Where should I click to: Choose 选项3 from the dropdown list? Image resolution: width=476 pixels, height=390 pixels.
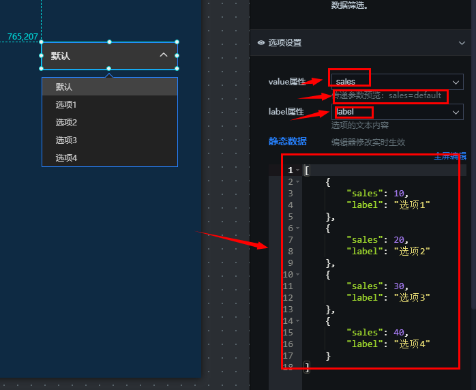[110, 140]
